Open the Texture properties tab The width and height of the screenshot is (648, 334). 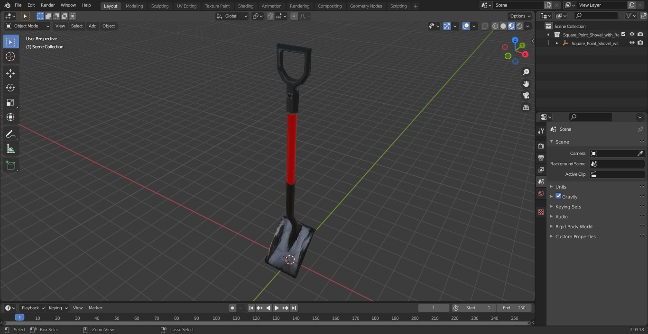541,212
